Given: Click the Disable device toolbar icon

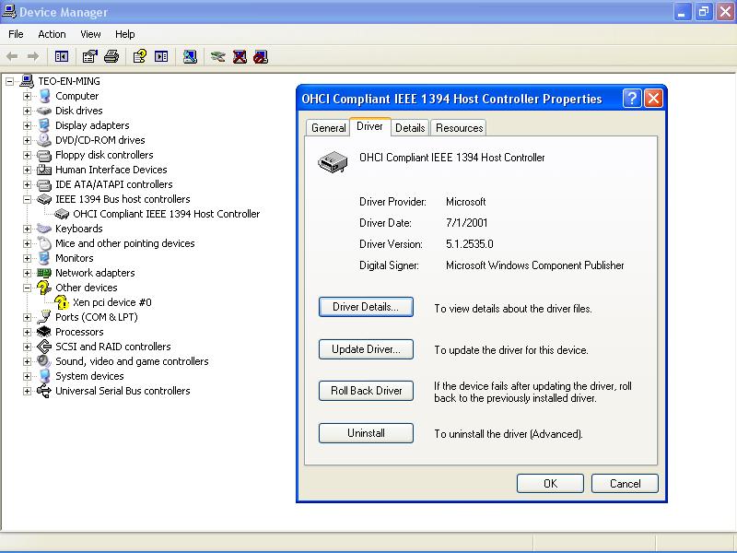Looking at the screenshot, I should pos(261,56).
